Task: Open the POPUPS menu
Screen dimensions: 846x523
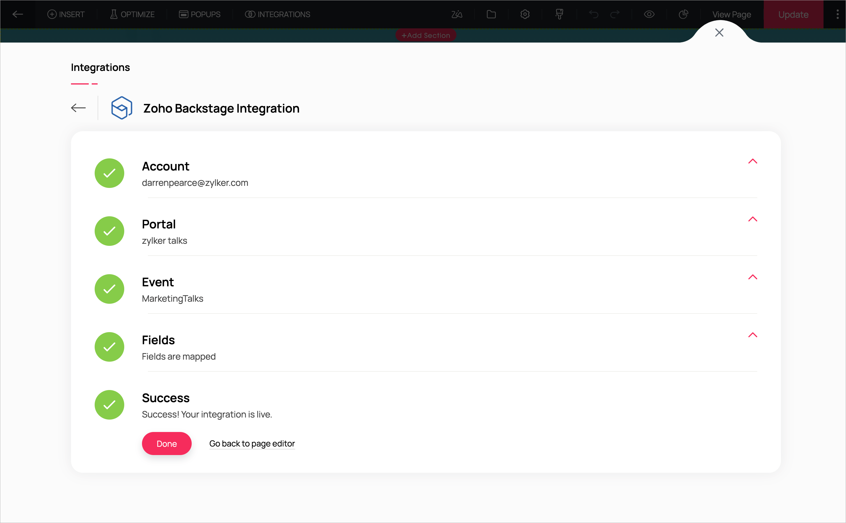Action: [x=199, y=14]
